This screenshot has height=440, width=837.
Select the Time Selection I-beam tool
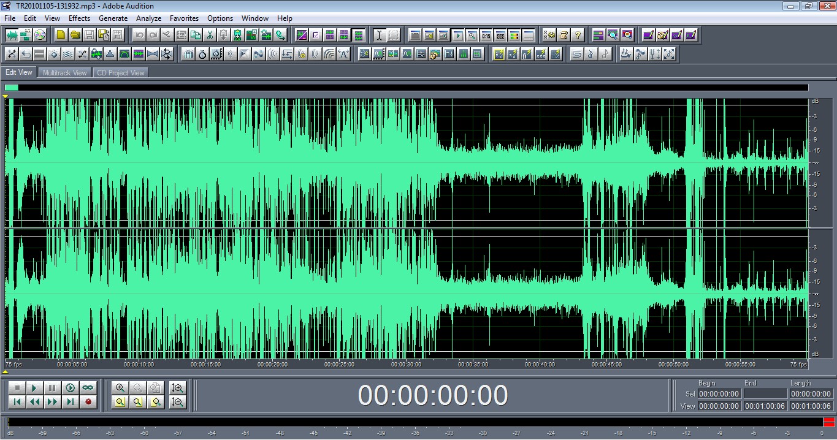(x=379, y=35)
